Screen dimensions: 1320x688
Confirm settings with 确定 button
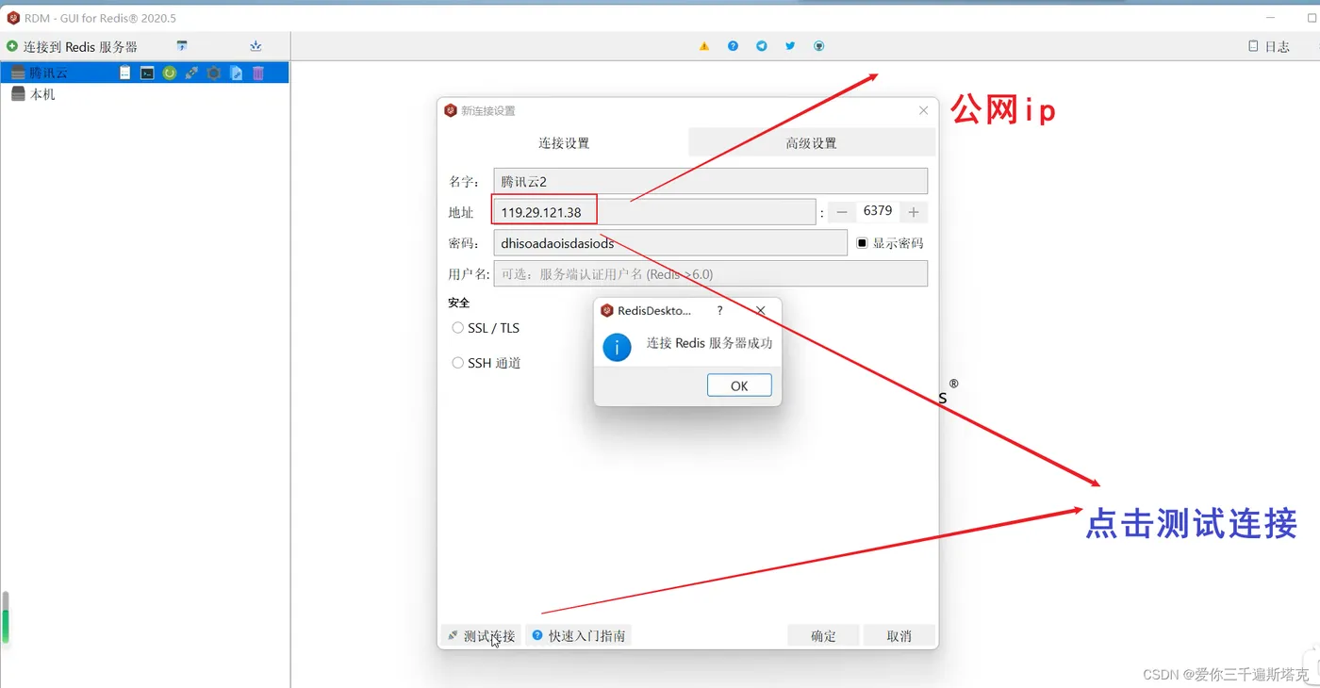click(x=823, y=636)
